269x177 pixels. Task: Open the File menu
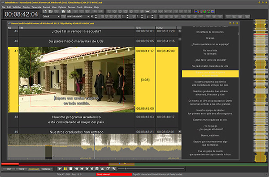4,7
